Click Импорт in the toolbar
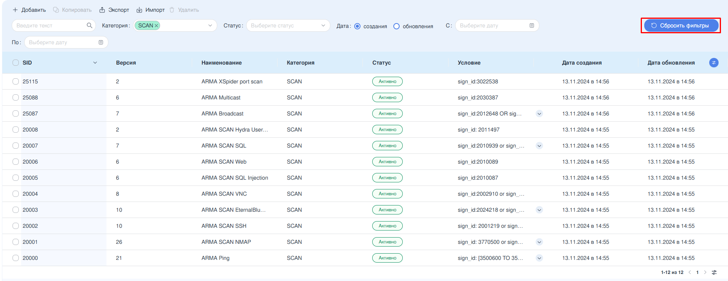This screenshot has width=728, height=281. 150,10
